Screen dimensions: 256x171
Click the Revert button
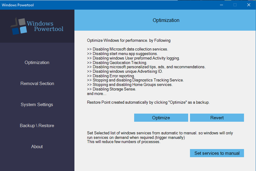point(217,118)
